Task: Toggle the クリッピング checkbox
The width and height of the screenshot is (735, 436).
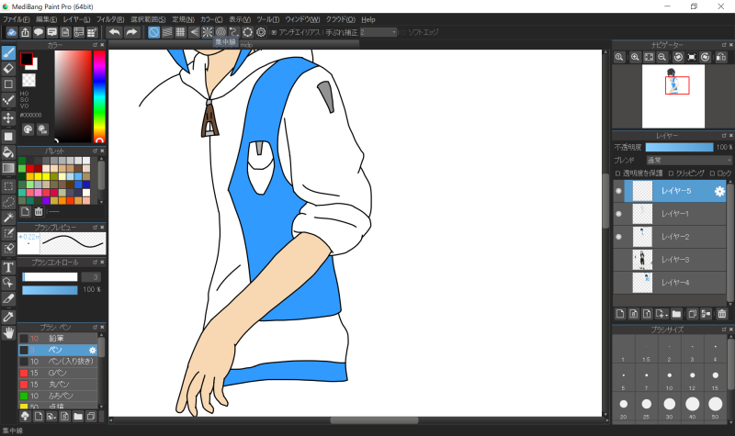Action: tap(671, 173)
